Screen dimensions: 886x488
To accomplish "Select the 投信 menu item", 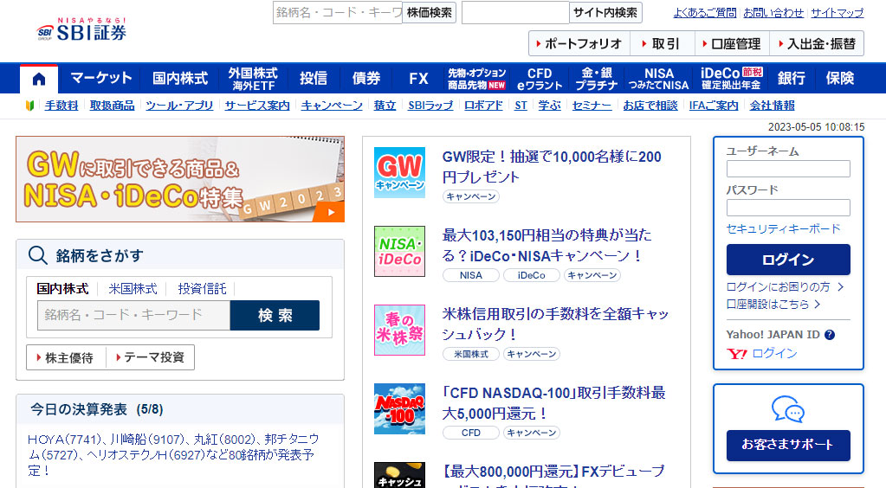I will click(314, 79).
